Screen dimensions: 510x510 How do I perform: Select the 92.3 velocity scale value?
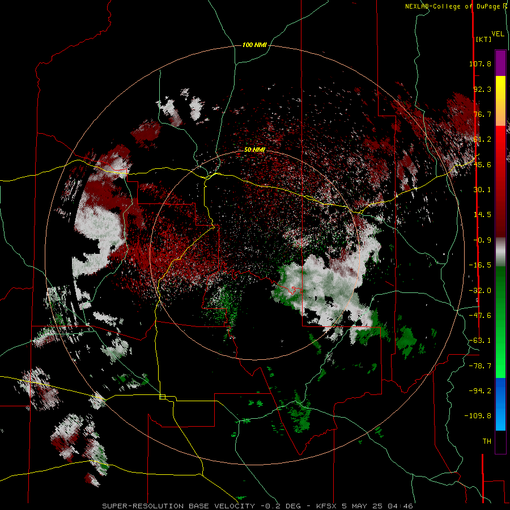[x=482, y=89]
